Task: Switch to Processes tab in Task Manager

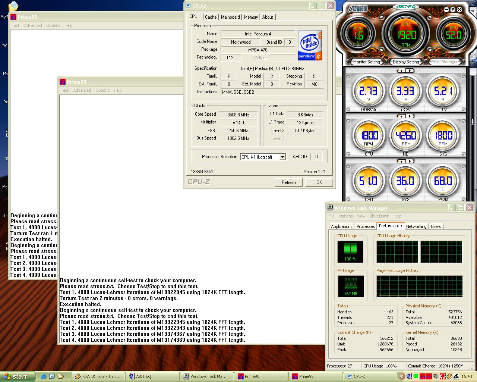Action: click(365, 226)
